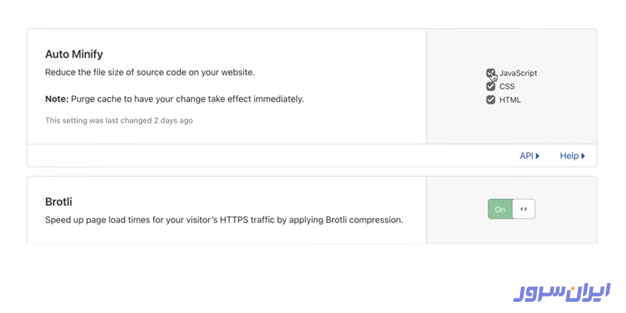
Task: Click the JavaScript label text
Action: point(518,73)
